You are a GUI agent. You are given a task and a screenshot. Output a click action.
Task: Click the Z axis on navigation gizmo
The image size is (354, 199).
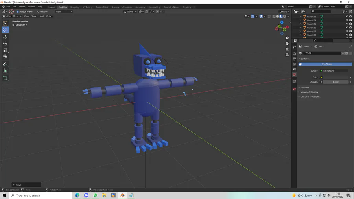[x=282, y=22]
